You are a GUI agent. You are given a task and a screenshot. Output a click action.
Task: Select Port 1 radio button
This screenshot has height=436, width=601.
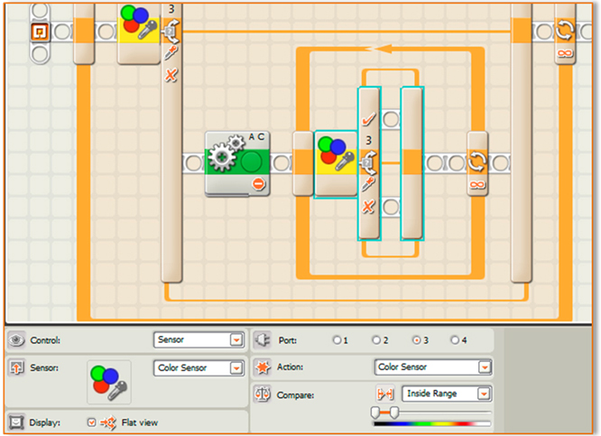pyautogui.click(x=336, y=340)
